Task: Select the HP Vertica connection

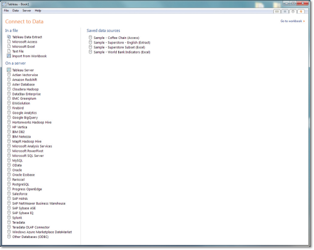Action: click(x=19, y=127)
